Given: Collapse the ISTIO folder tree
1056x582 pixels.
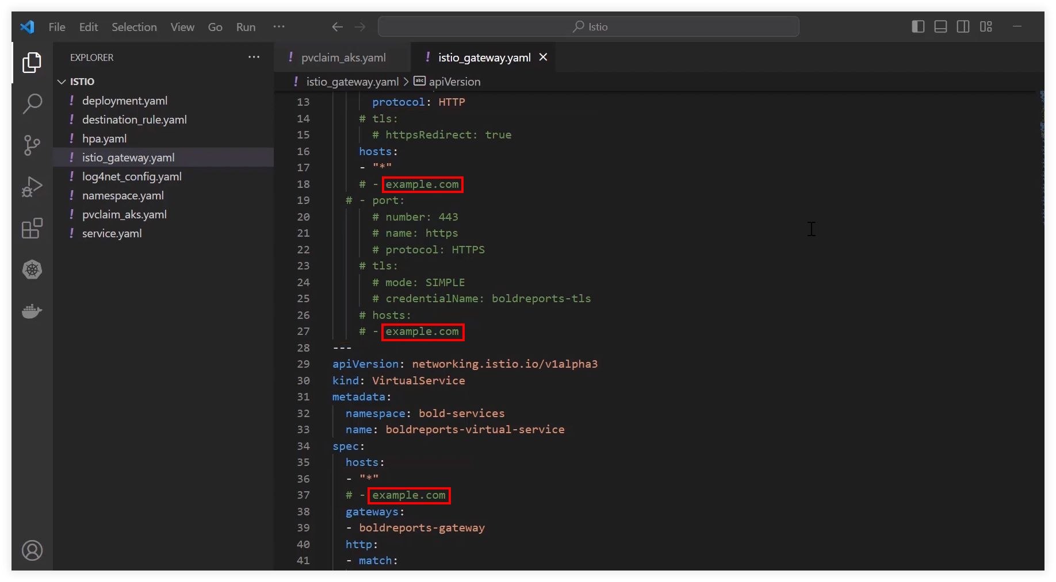Looking at the screenshot, I should (62, 82).
